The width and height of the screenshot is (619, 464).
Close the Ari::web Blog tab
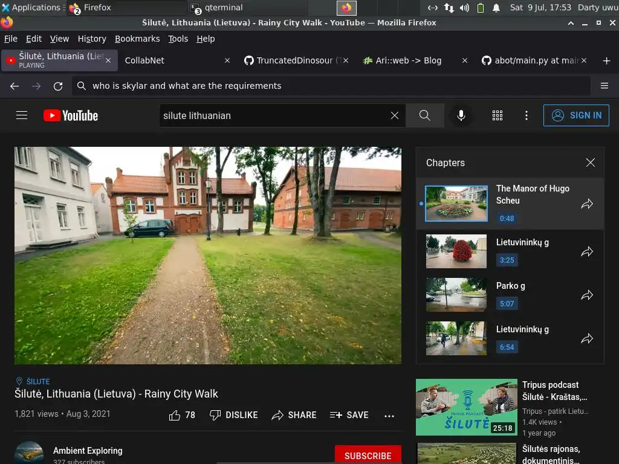pyautogui.click(x=465, y=60)
